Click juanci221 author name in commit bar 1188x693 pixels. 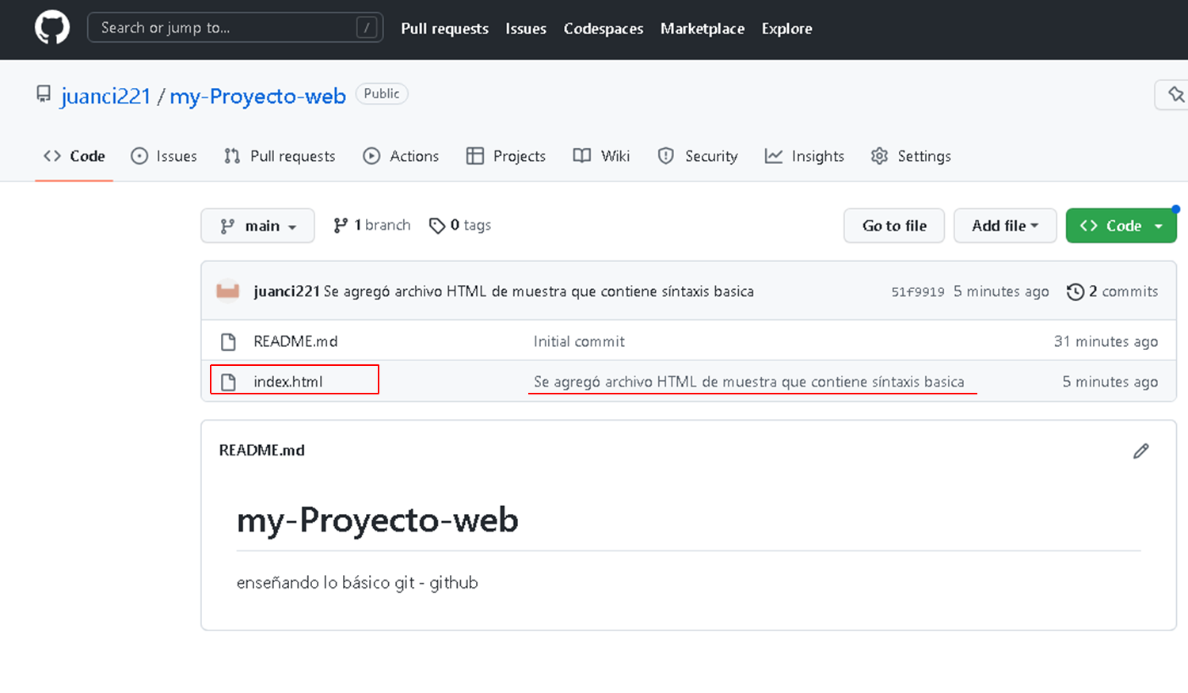pyautogui.click(x=287, y=291)
